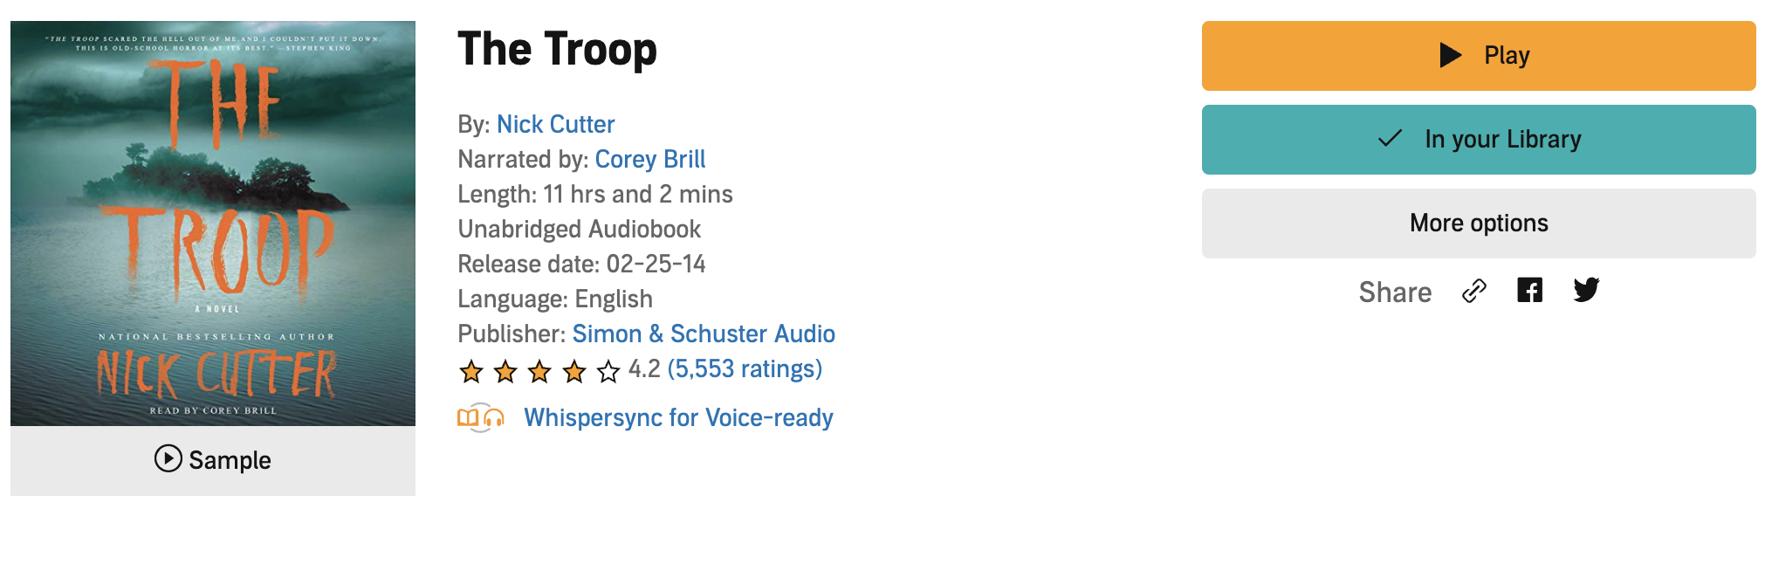Open author Nick Cutter's page
Viewport: 1765px width, 564px height.
555,125
